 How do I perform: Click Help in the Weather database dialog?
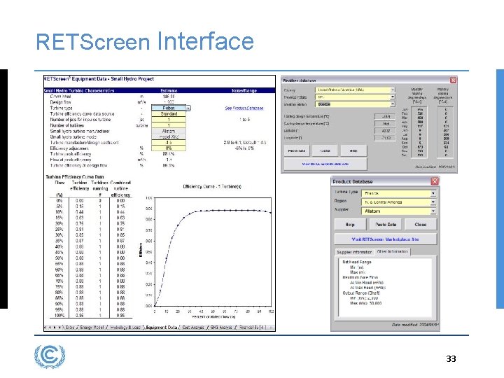tap(353, 150)
